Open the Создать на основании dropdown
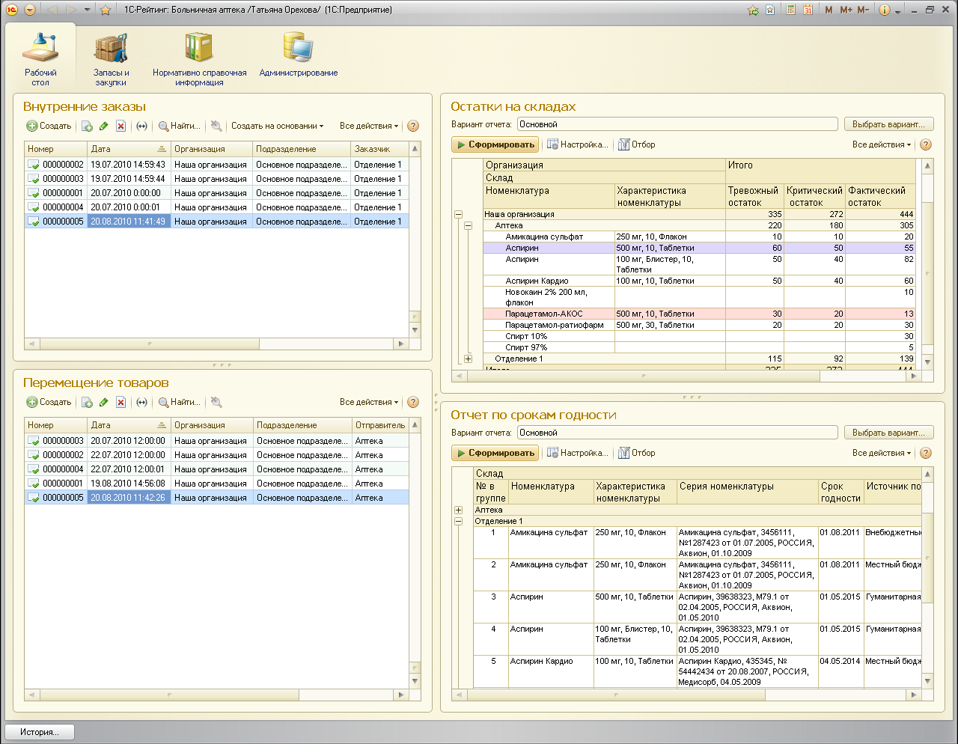The image size is (958, 744). (277, 126)
